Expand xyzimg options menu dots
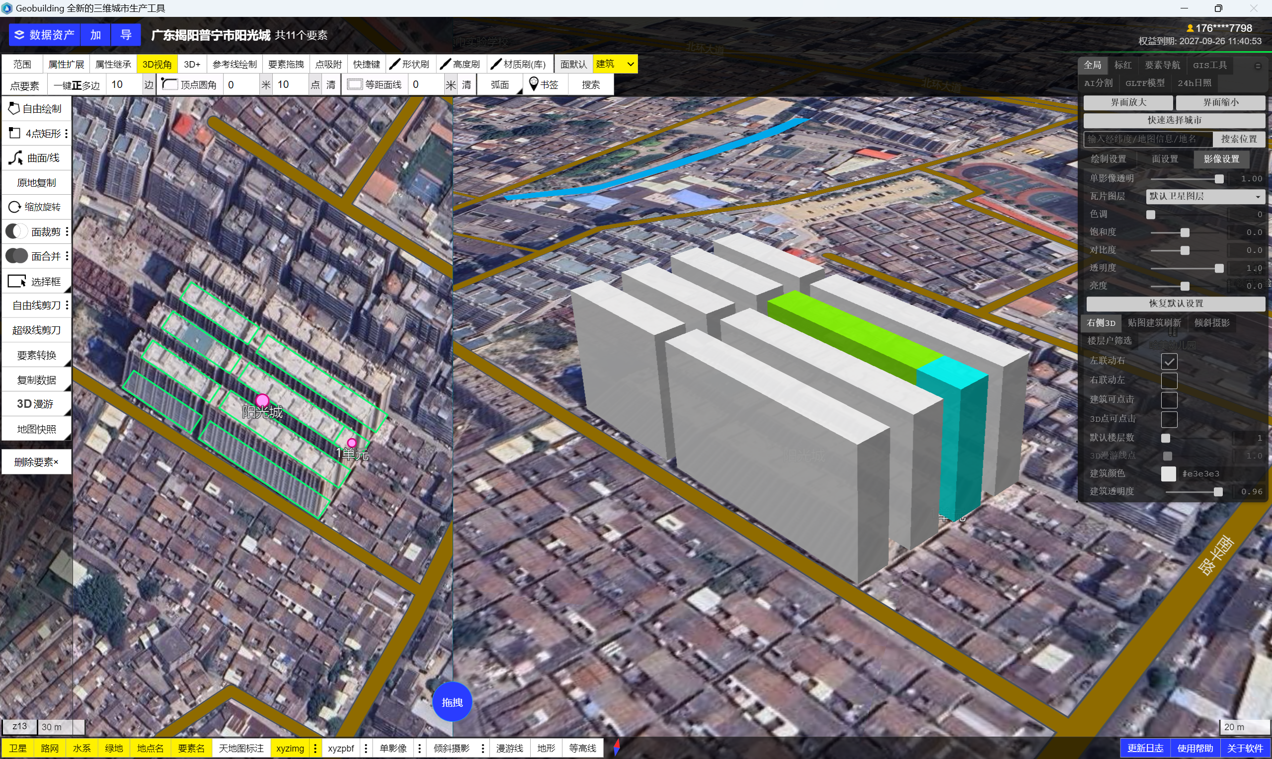The height and width of the screenshot is (759, 1272). point(316,748)
